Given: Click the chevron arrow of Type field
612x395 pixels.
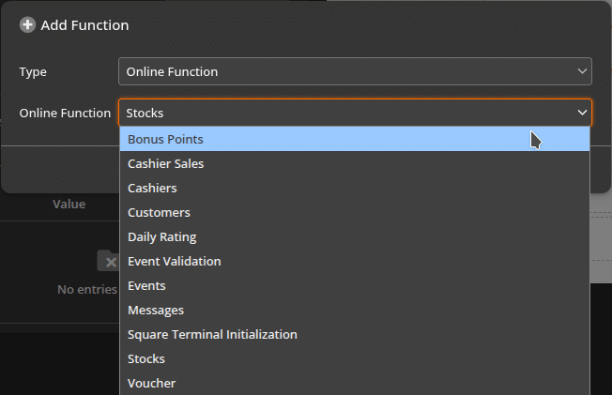Looking at the screenshot, I should tap(582, 71).
